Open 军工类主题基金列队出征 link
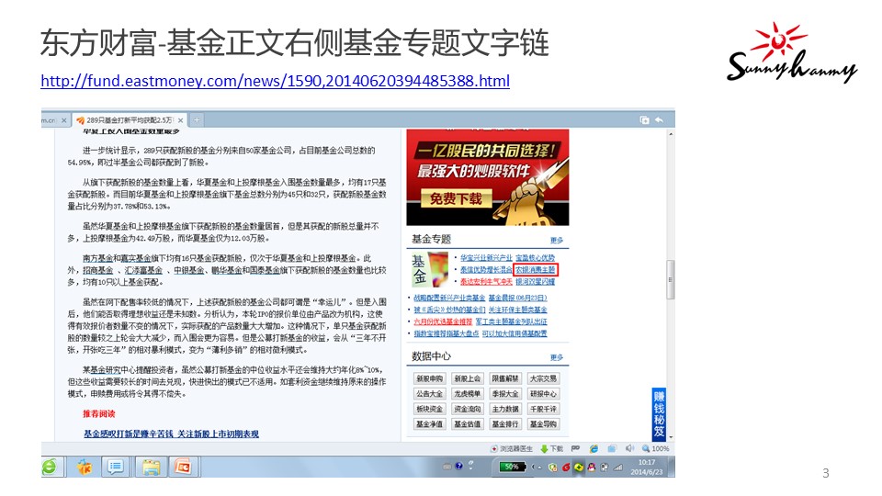Image resolution: width=882 pixels, height=496 pixels. [512, 321]
